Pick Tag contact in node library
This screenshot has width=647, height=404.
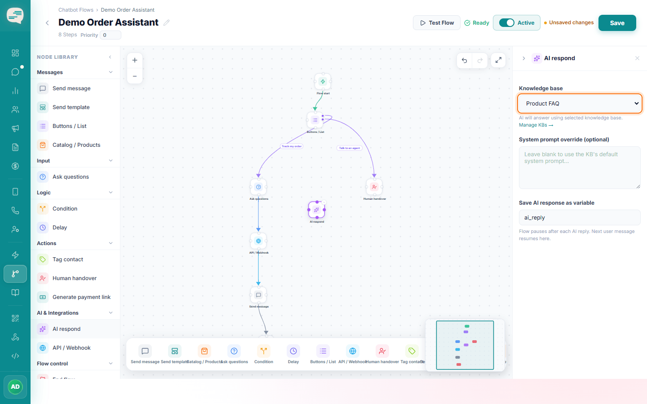point(75,259)
